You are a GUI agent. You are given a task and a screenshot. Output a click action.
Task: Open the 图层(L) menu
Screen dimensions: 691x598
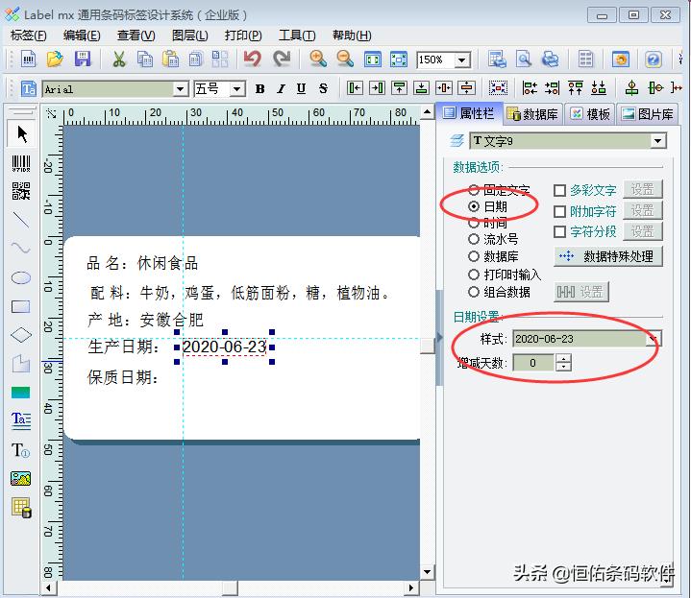click(x=190, y=36)
